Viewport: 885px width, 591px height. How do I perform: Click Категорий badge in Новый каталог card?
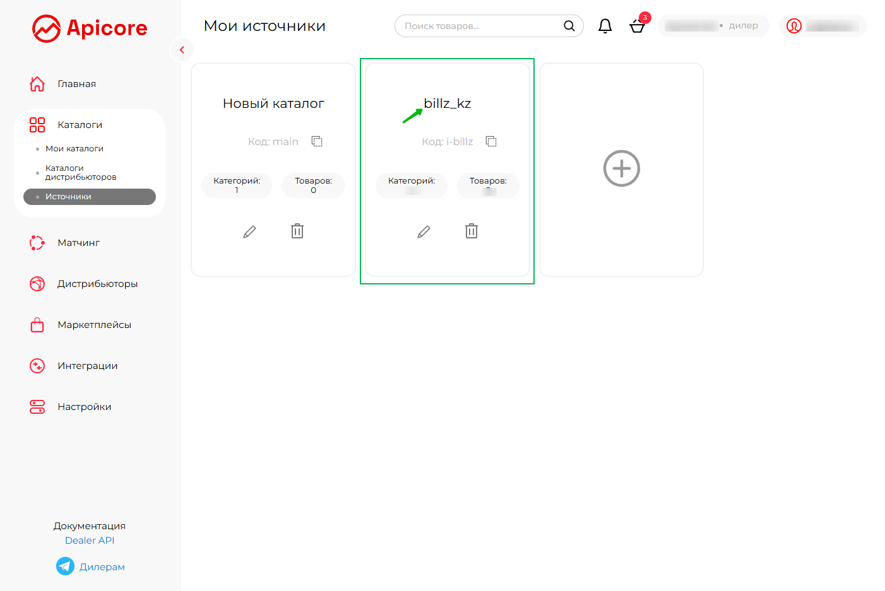coord(237,185)
